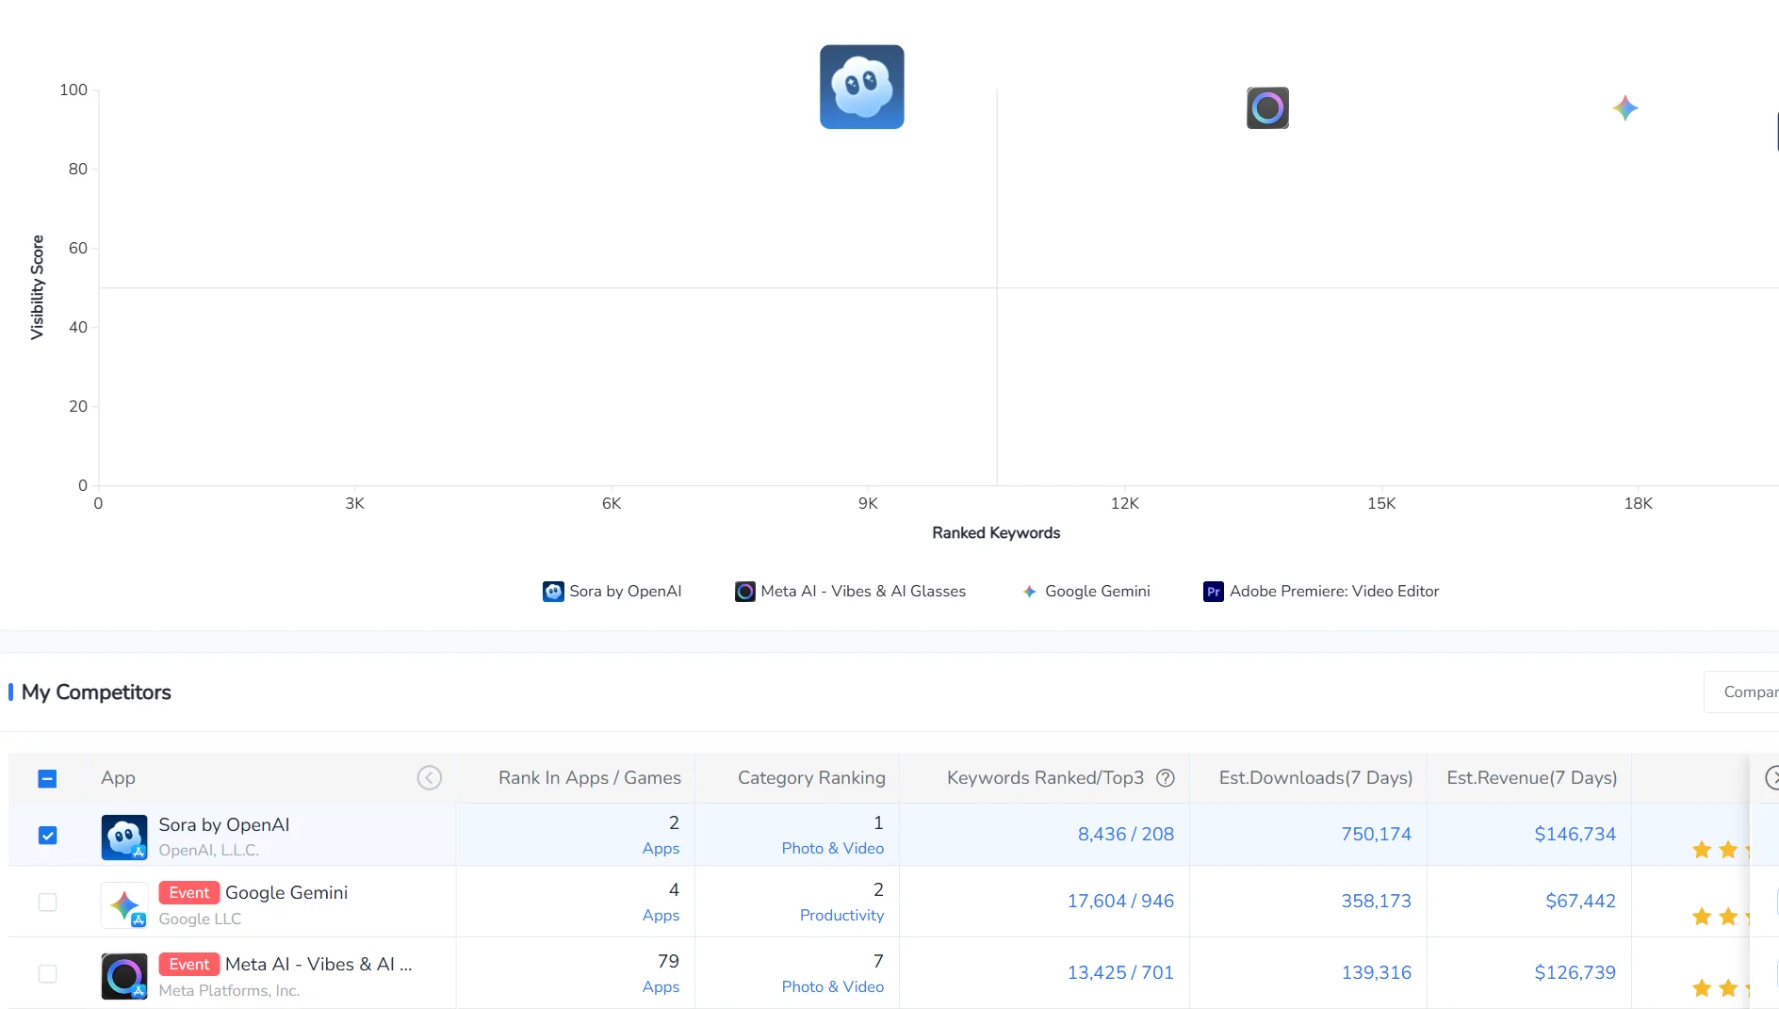Toggle Sora by OpenAI legend entry
Viewport: 1779px width, 1009px height.
tap(612, 592)
